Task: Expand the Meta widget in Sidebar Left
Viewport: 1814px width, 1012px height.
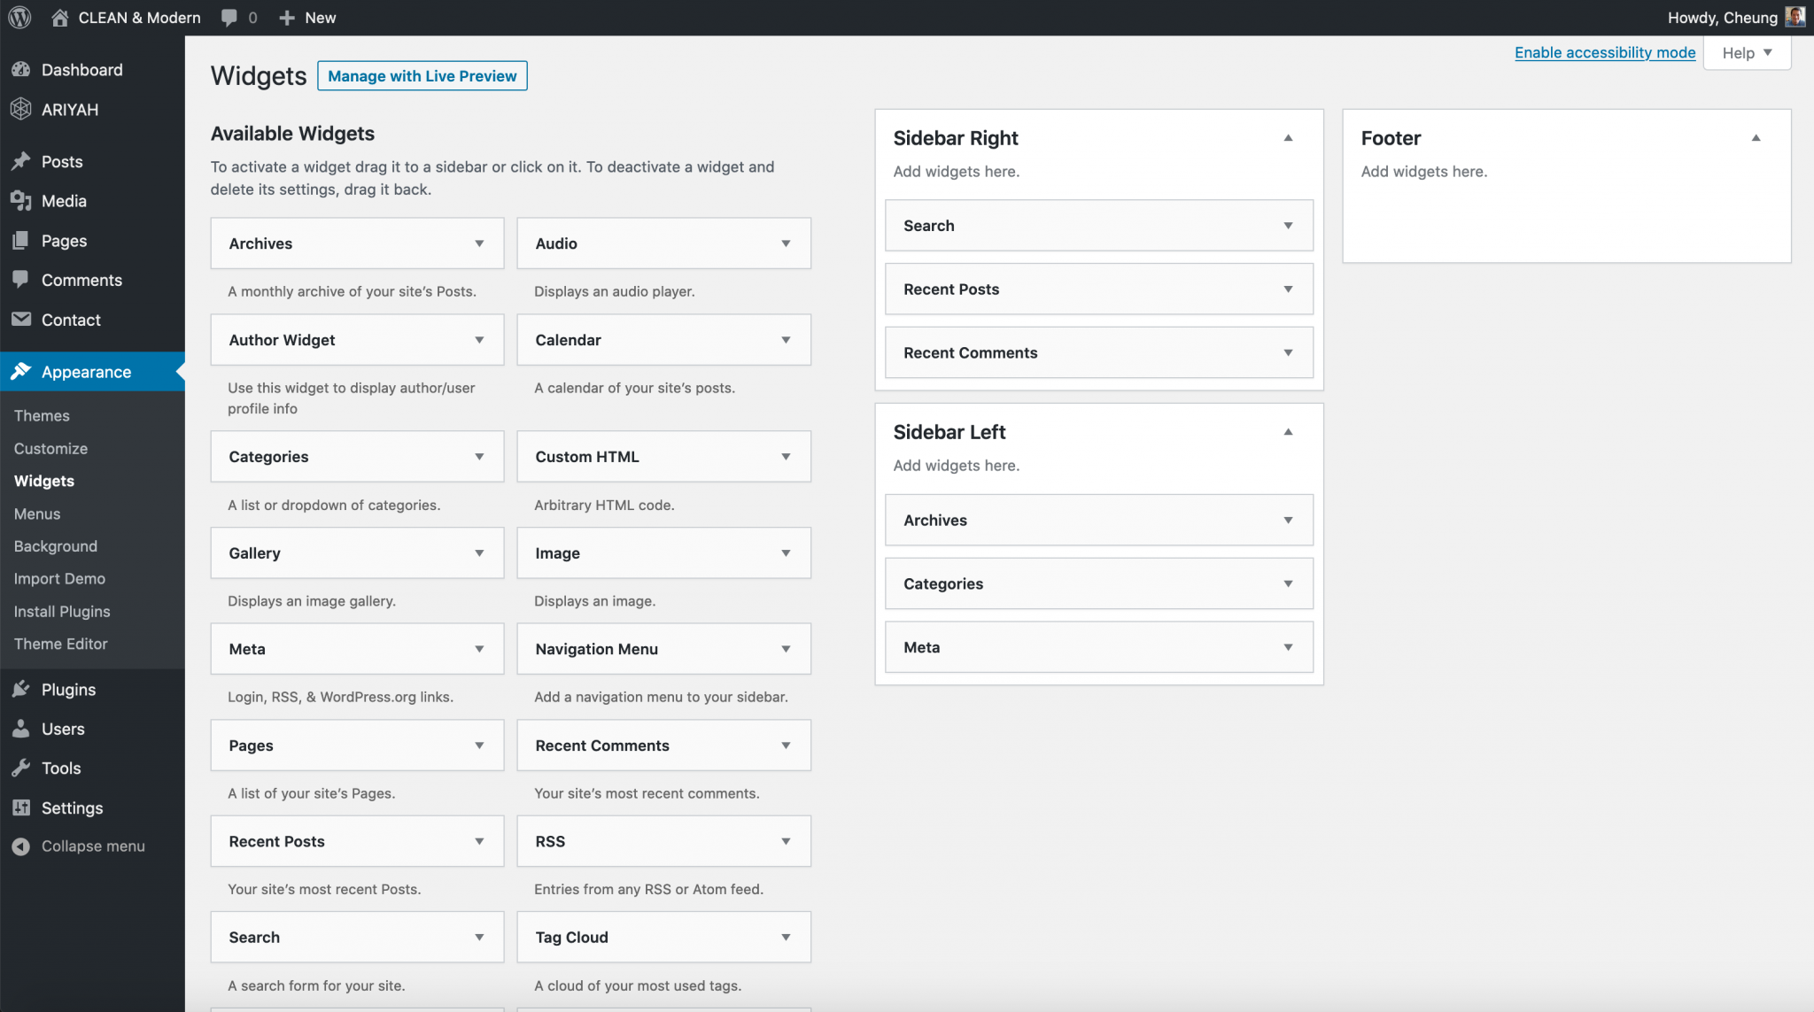Action: (1287, 646)
